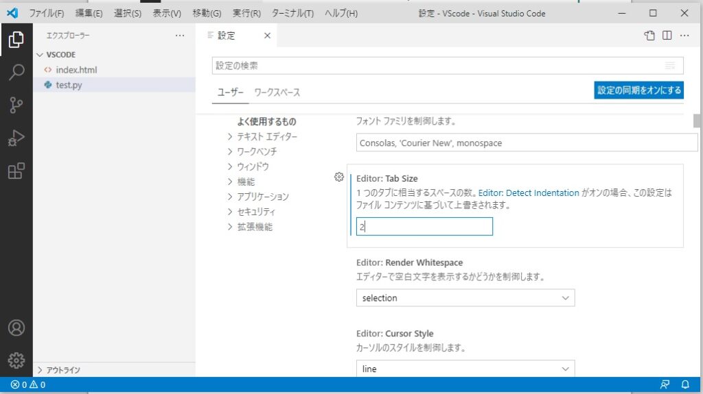Switch to the ユーザー settings tab

[x=231, y=93]
